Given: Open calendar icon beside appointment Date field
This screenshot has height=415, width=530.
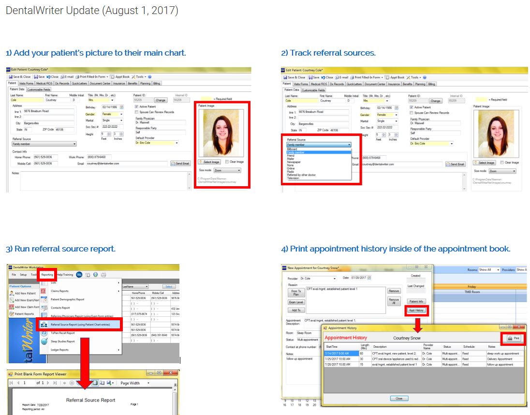Looking at the screenshot, I should [x=369, y=278].
